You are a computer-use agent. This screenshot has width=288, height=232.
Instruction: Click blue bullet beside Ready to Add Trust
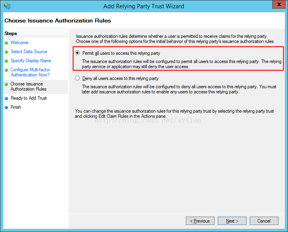(6, 98)
